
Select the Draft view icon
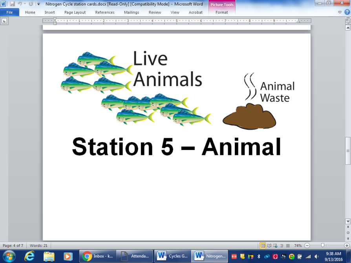pos(287,245)
